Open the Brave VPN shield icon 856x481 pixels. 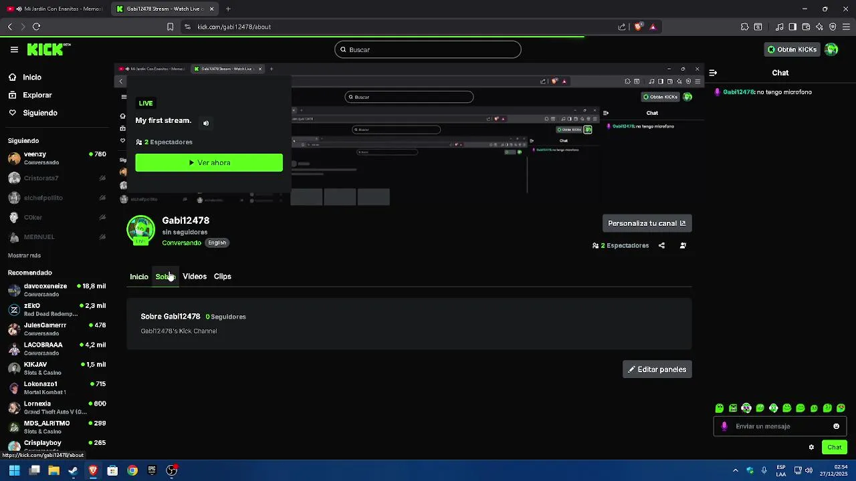[x=833, y=27]
